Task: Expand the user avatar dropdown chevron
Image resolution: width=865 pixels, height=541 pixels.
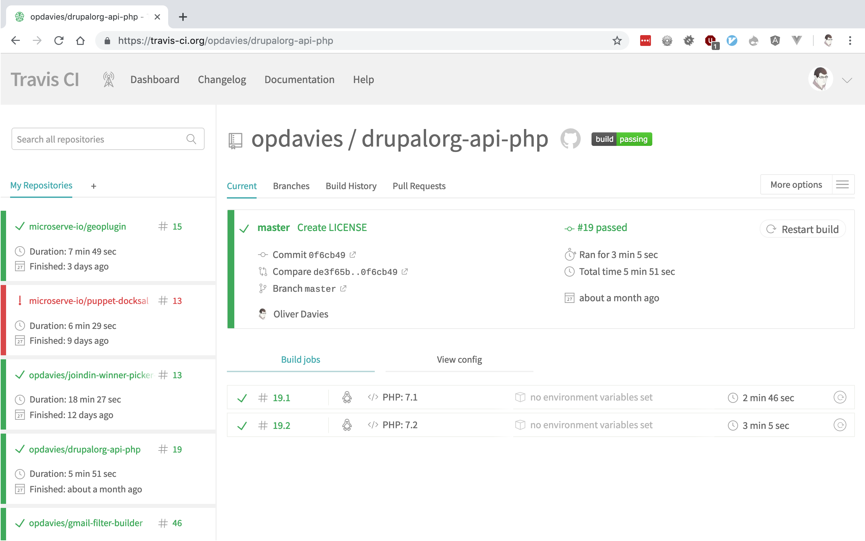Action: (x=847, y=80)
